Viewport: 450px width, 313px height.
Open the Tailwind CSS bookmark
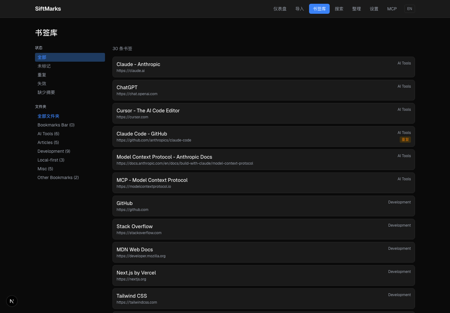pos(264,299)
